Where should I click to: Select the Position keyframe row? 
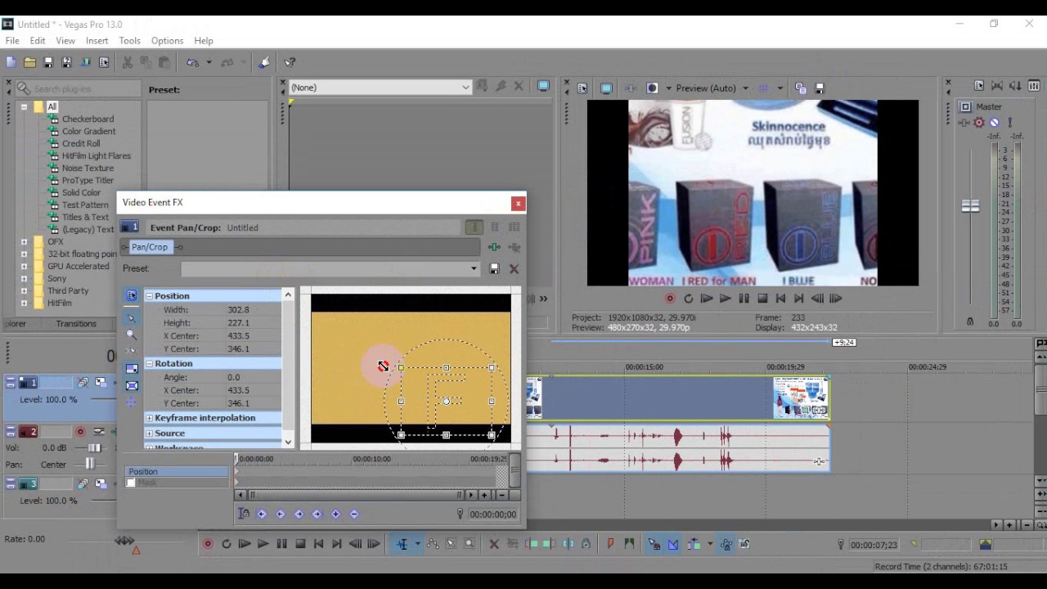tap(177, 472)
